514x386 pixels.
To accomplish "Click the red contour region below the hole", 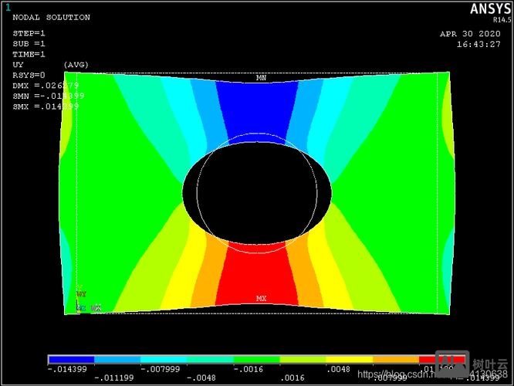I will click(x=257, y=274).
